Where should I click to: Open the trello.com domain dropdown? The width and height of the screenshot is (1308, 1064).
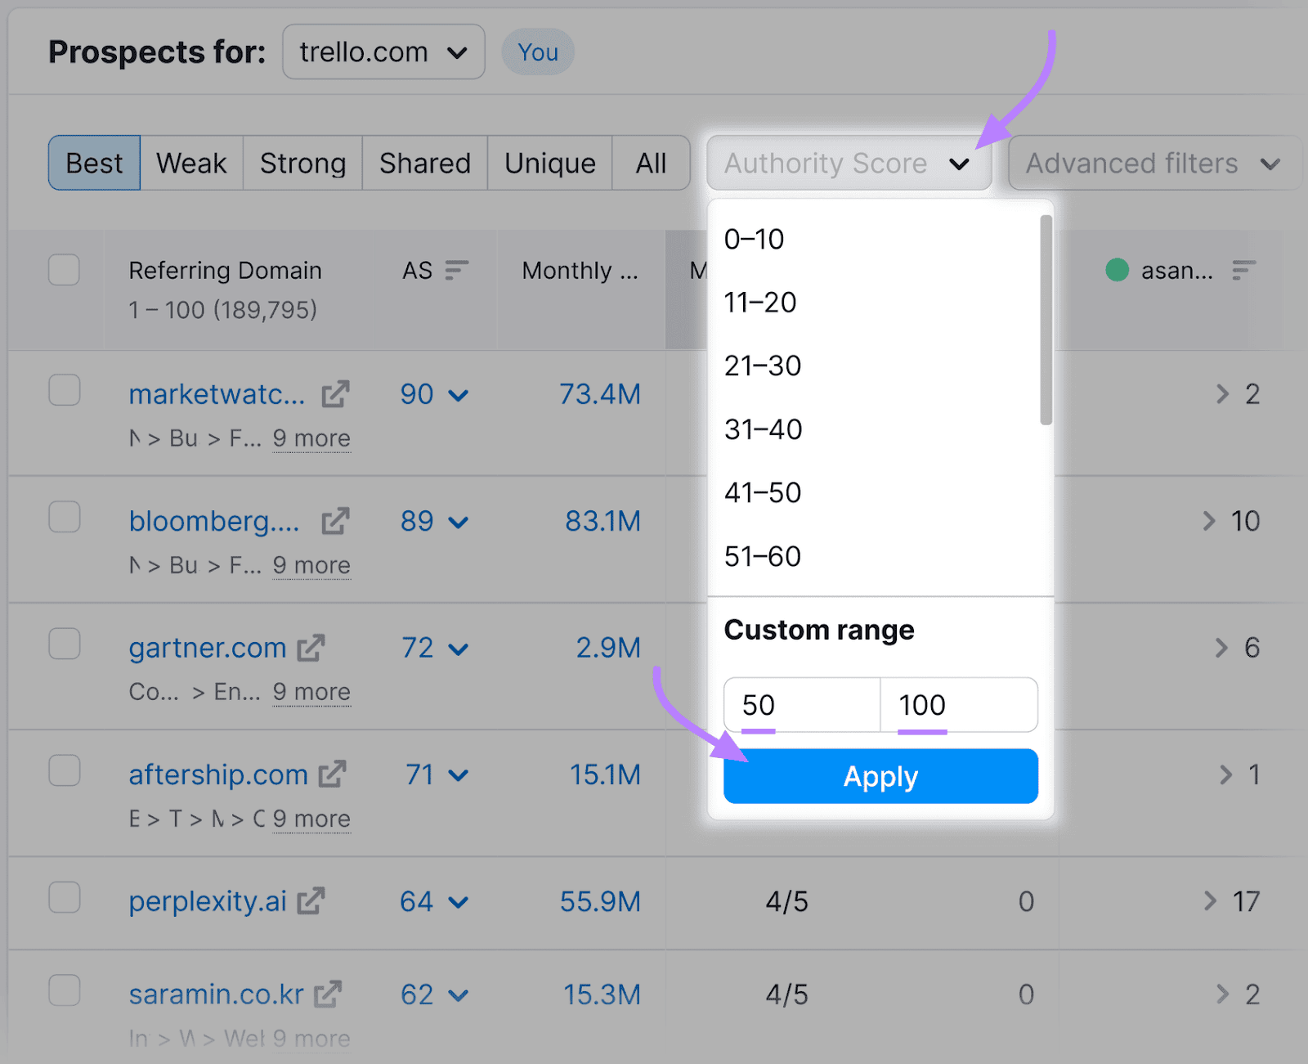383,52
